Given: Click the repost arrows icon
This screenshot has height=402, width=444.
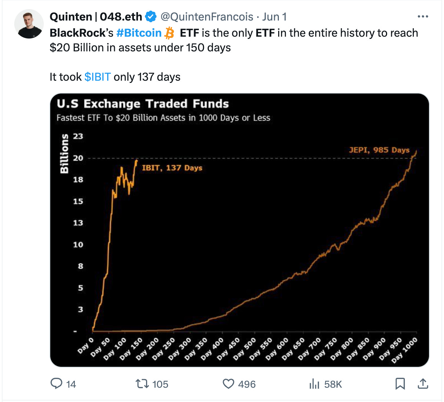Looking at the screenshot, I should pyautogui.click(x=142, y=384).
